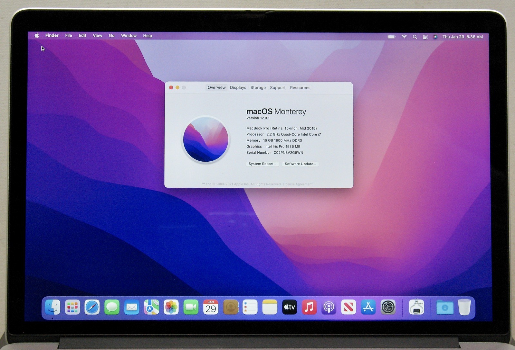Minimize the About This Mac window
515x350 pixels.
coord(177,87)
